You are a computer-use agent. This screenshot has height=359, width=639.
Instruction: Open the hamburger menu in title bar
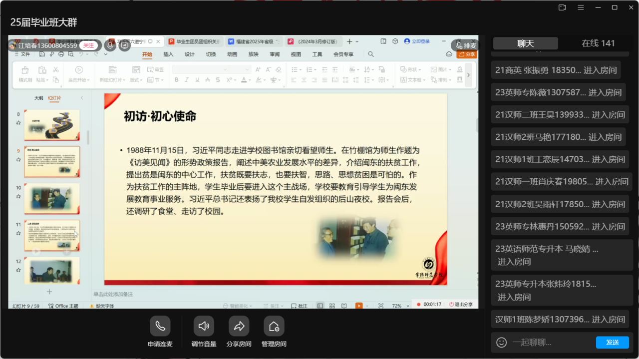click(581, 7)
